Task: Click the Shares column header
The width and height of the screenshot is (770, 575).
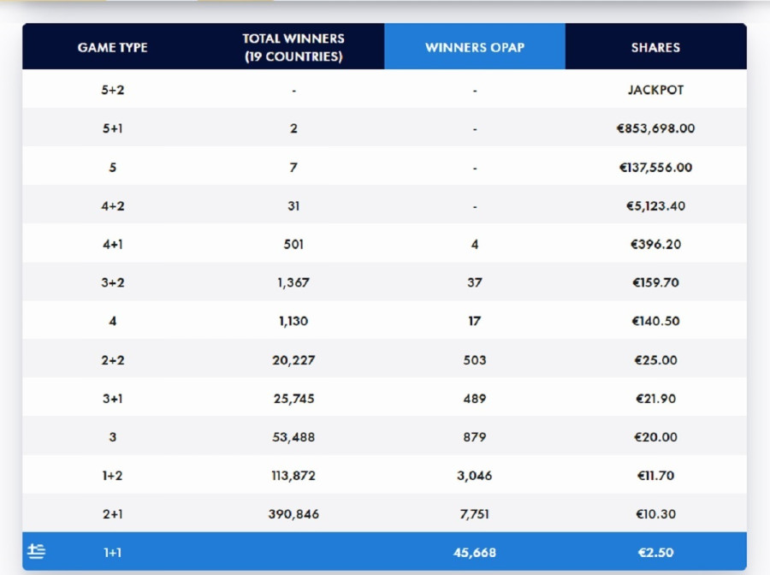Action: (655, 47)
